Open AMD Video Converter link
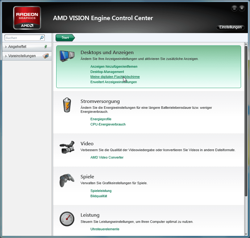Screen dimensions: 250x238 [x=107, y=157]
